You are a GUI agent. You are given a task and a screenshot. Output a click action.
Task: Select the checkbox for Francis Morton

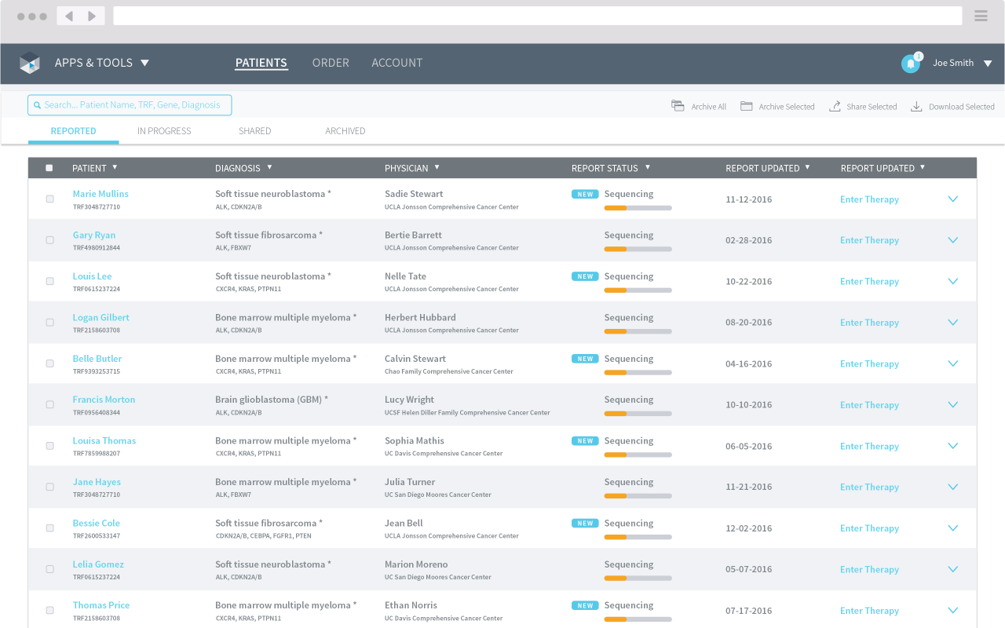49,405
